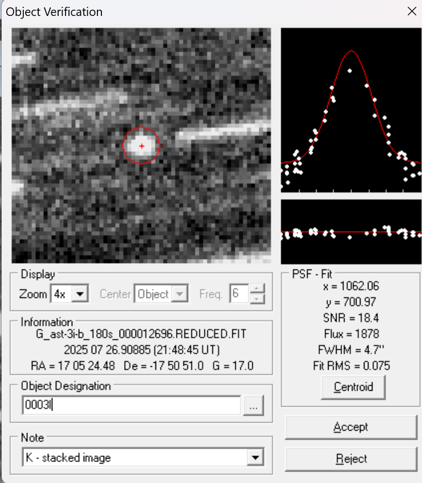Expand the Center Object dropdown

(x=180, y=294)
